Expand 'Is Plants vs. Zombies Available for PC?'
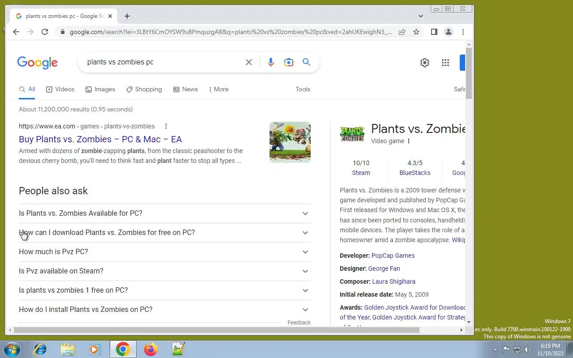This screenshot has width=573, height=358. (x=165, y=213)
